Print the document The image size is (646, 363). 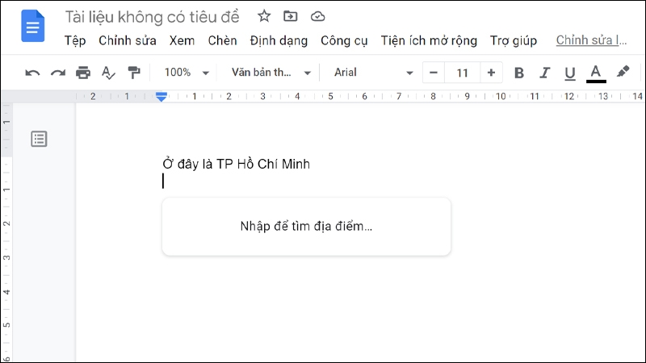(83, 73)
